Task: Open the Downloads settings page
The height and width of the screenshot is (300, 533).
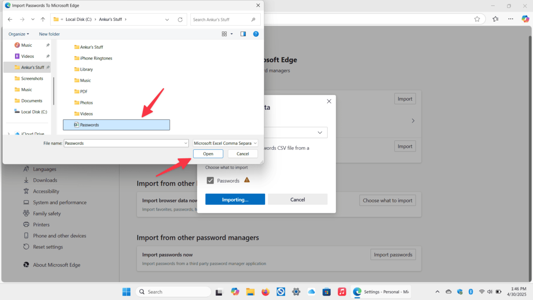Action: point(45,180)
